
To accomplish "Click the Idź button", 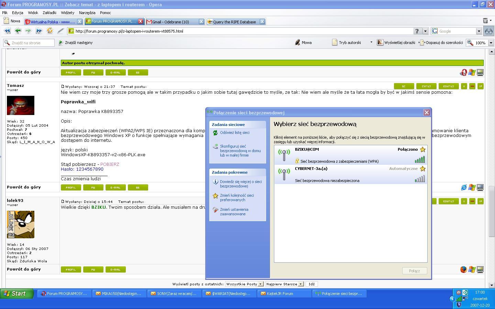I will point(311,284).
